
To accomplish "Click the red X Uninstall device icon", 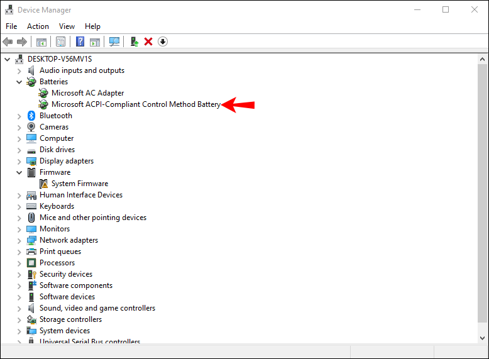I will 148,41.
